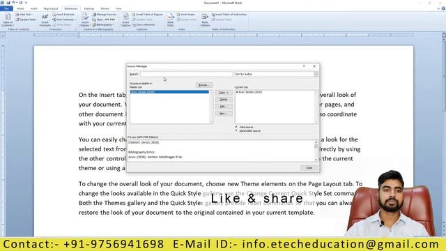Click the New button in Source Manager
Screen dimensions: 446x251
224,113
